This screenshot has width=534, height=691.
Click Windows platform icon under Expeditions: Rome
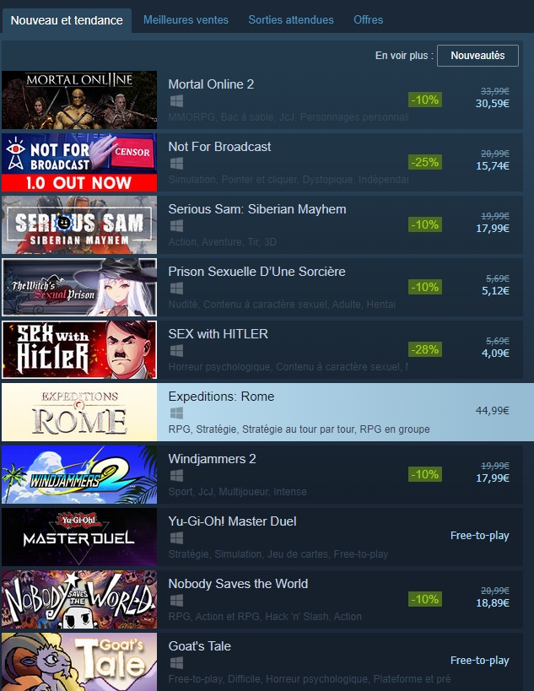[176, 413]
